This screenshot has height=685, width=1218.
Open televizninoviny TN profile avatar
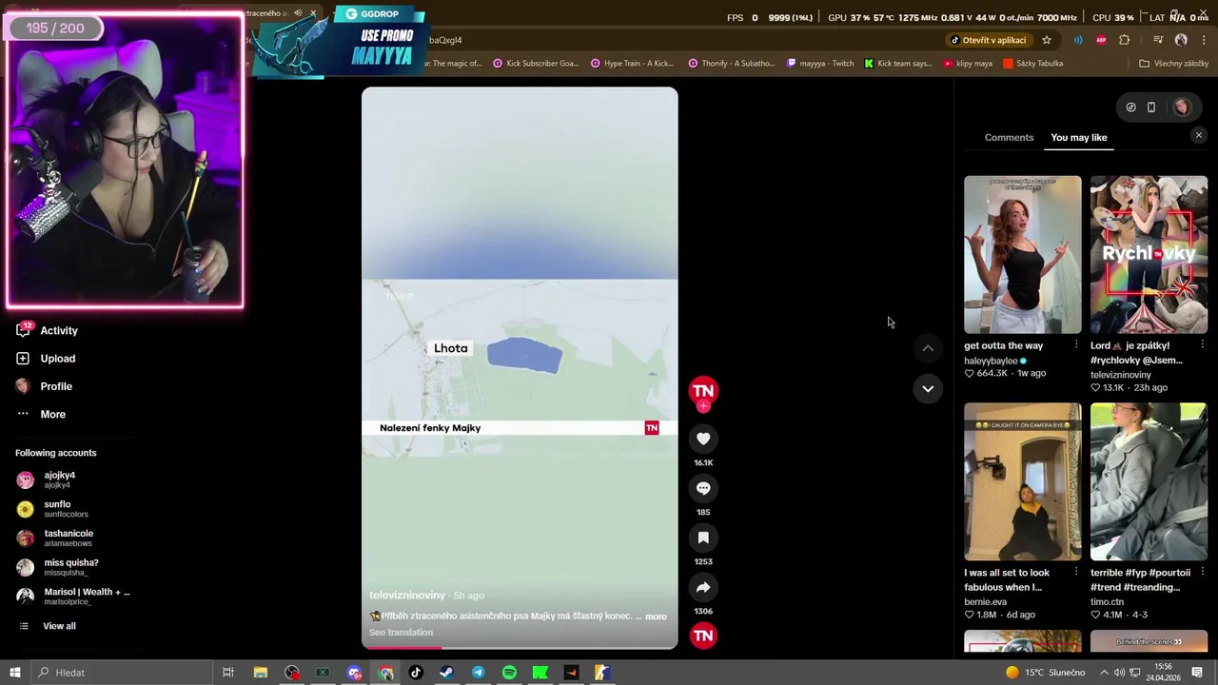pyautogui.click(x=703, y=390)
